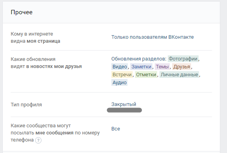The image size is (227, 153).
Task: Select the 'Видео' updates tag
Action: [x=120, y=67]
